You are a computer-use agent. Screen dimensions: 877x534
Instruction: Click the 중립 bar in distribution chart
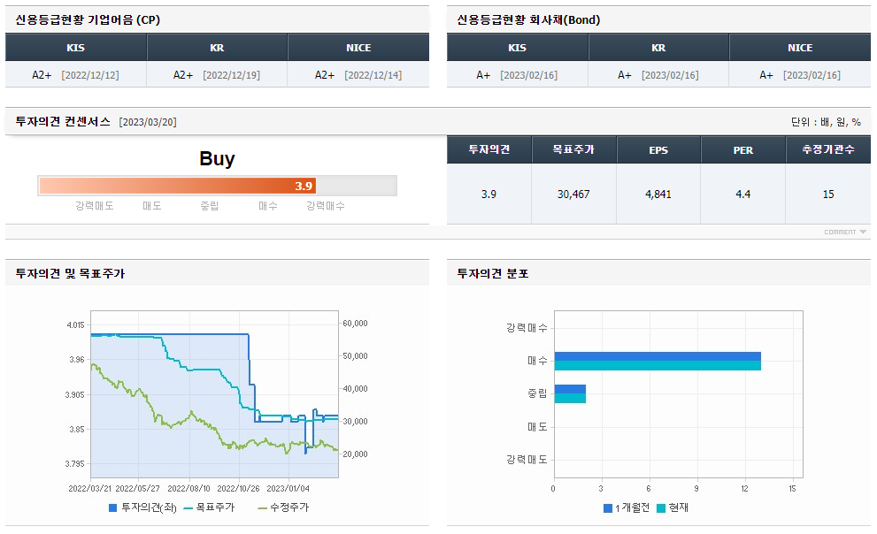[x=570, y=393]
